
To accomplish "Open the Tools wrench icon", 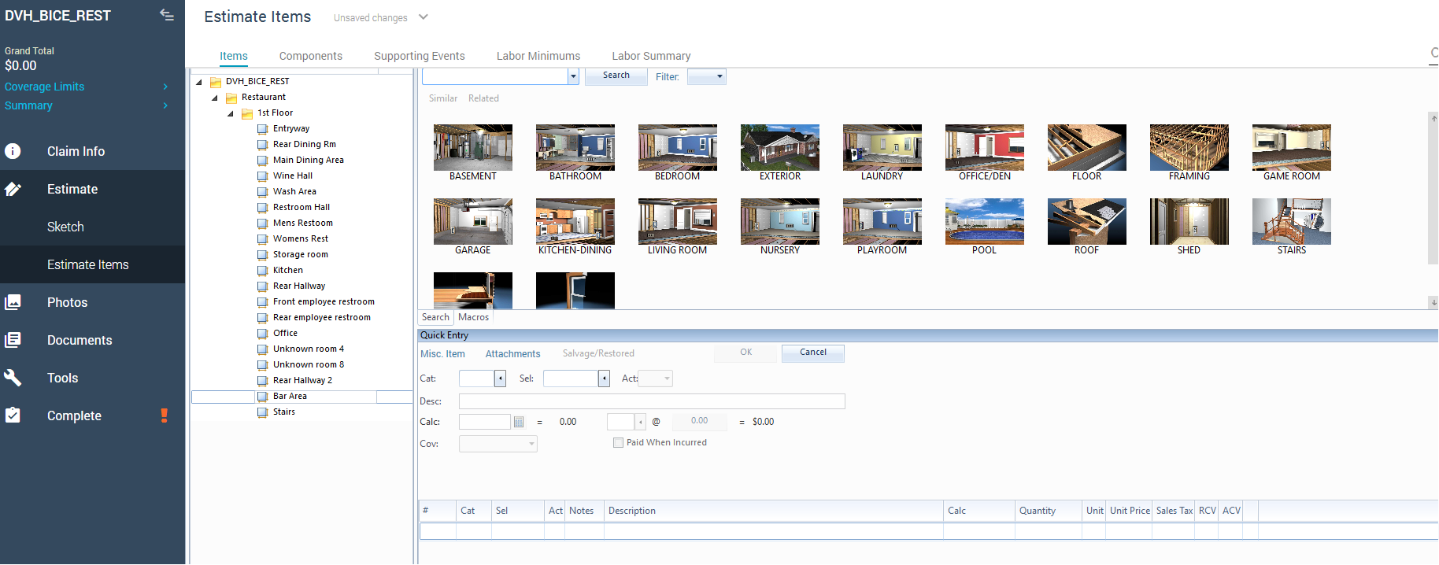I will click(13, 378).
